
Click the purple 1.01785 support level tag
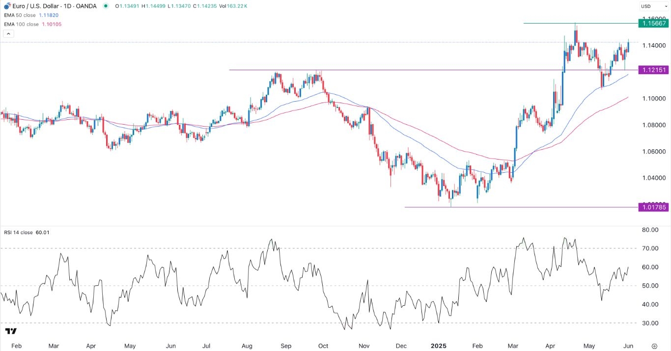click(654, 207)
